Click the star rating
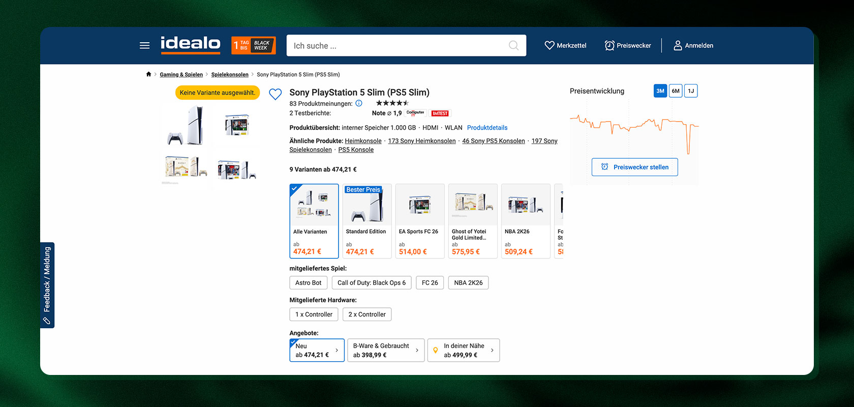Viewport: 854px width, 407px height. coord(392,103)
